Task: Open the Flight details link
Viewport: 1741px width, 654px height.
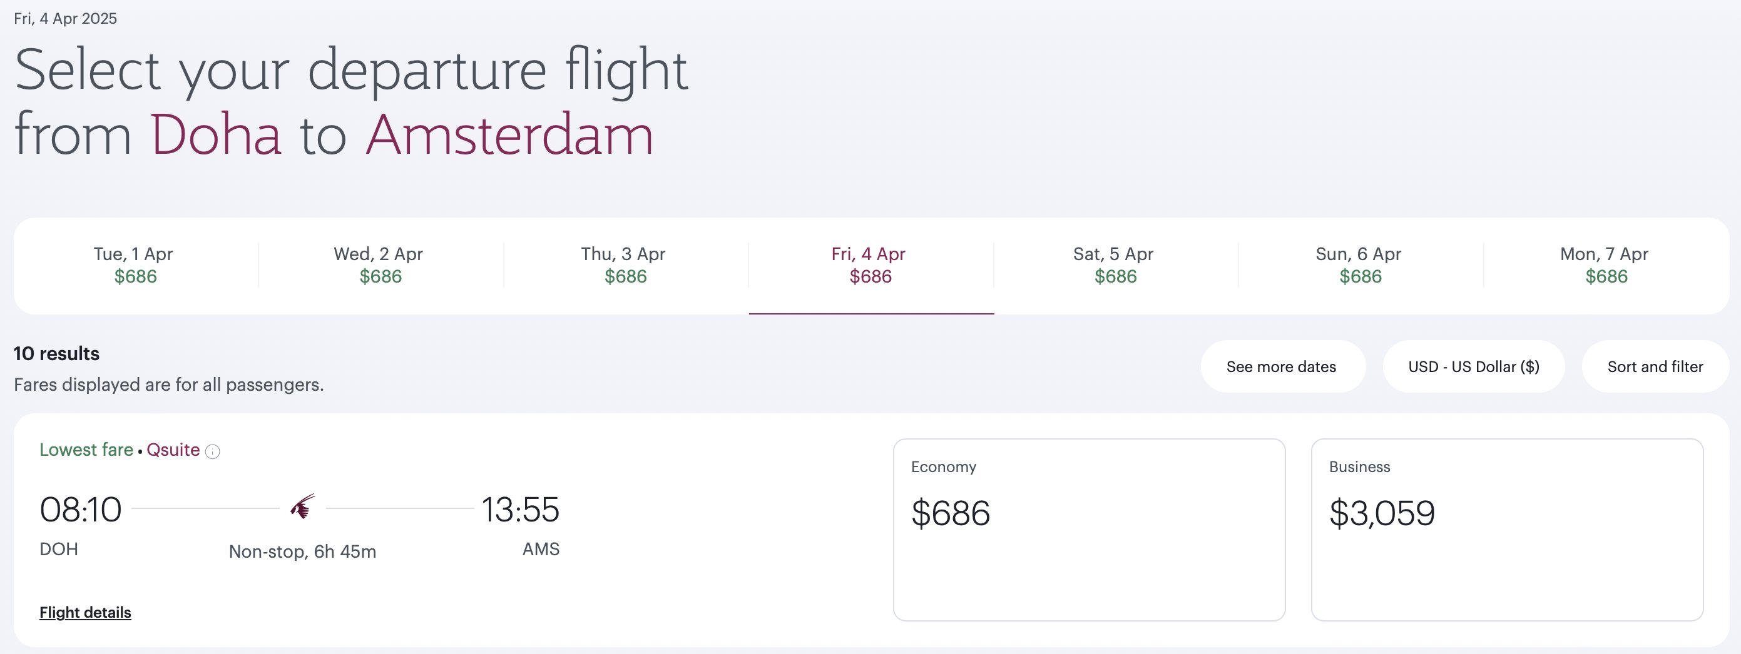Action: tap(85, 612)
